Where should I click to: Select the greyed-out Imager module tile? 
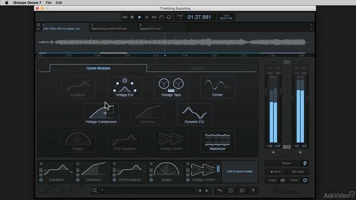78,141
